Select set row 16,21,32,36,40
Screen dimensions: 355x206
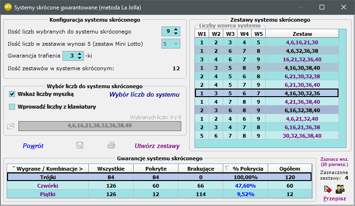pos(267,59)
